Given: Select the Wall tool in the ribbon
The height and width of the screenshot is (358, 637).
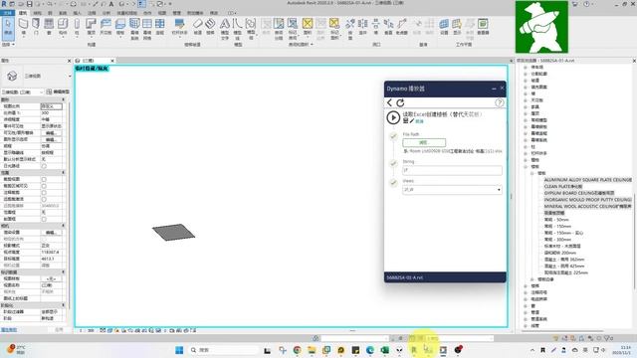Looking at the screenshot, I should (x=23, y=27).
